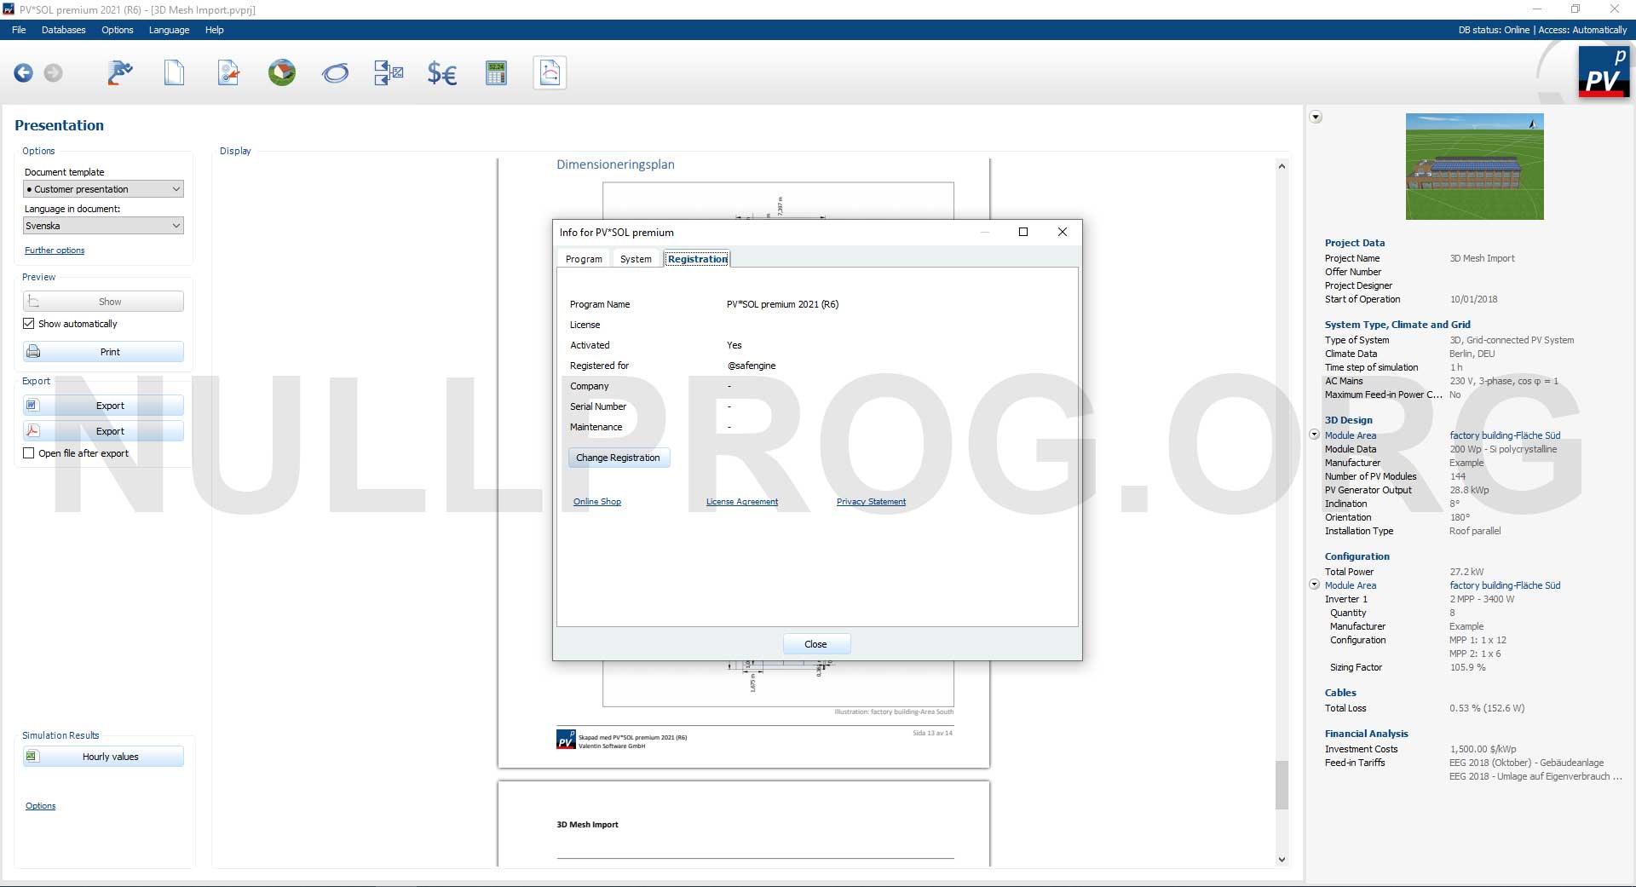Click the grey forward arrow icon
Screen dimensions: 1636x887
(x=53, y=73)
